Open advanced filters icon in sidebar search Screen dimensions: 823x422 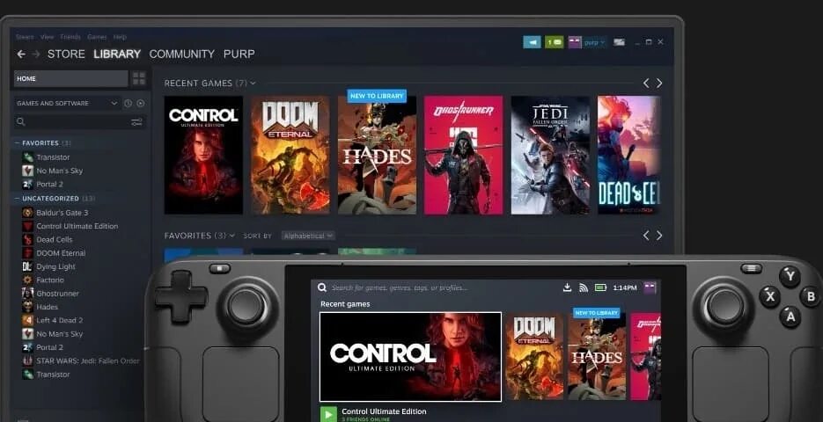tap(136, 122)
